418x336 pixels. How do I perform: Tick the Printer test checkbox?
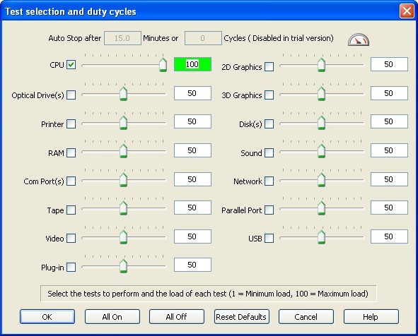[x=71, y=124]
